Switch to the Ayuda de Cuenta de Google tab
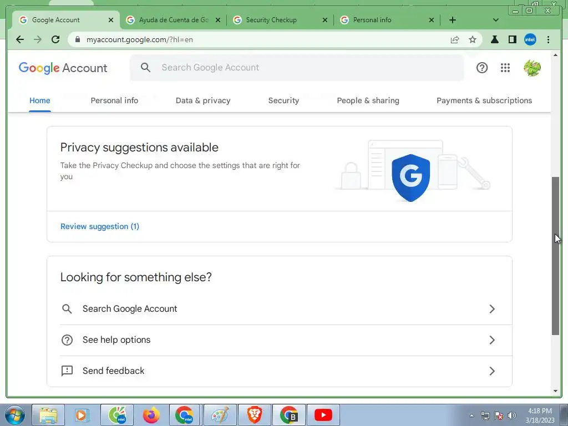Viewport: 568px width, 426px height. [x=169, y=20]
